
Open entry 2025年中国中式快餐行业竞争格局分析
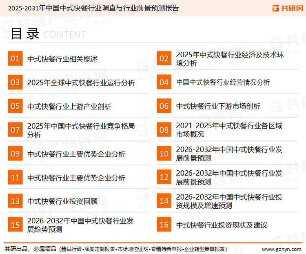click(x=81, y=130)
